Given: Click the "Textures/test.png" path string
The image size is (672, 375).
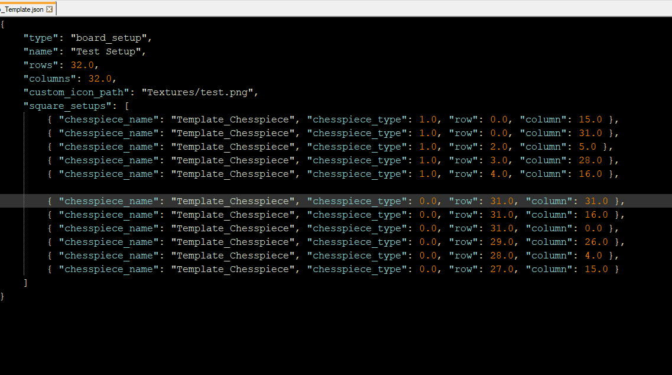Looking at the screenshot, I should (x=197, y=93).
